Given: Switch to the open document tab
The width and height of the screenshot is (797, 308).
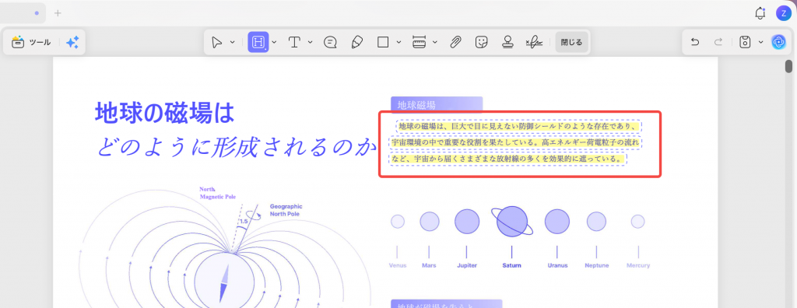Looking at the screenshot, I should click(23, 13).
